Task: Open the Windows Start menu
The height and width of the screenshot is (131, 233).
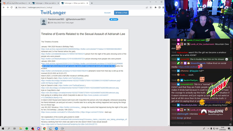Action: point(3,128)
